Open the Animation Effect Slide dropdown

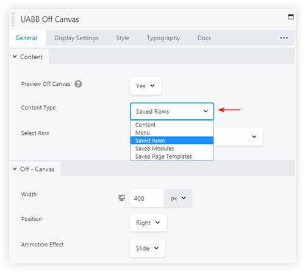pyautogui.click(x=148, y=248)
